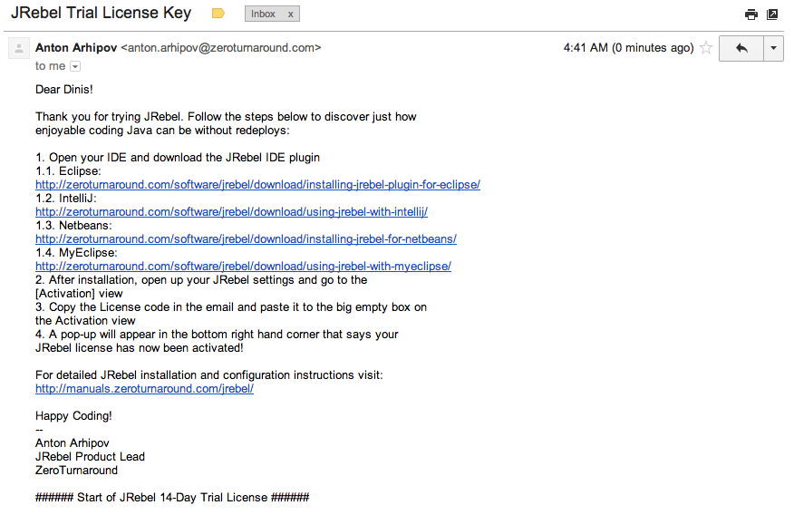Open email in new window icon

pyautogui.click(x=772, y=14)
